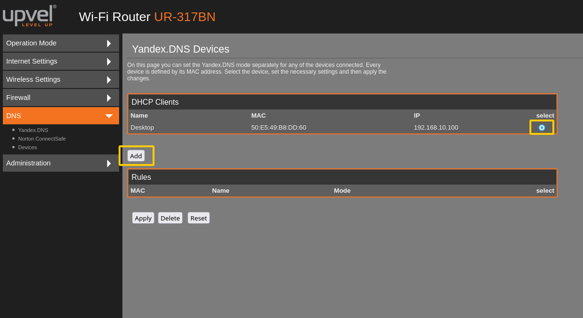Viewport: 583px width, 318px height.
Task: Click the Reset button
Action: (198, 218)
